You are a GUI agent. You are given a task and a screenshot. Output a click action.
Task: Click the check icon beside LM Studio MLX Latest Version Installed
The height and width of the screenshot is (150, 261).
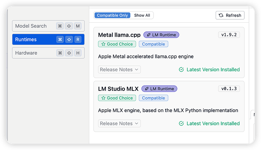(x=181, y=123)
